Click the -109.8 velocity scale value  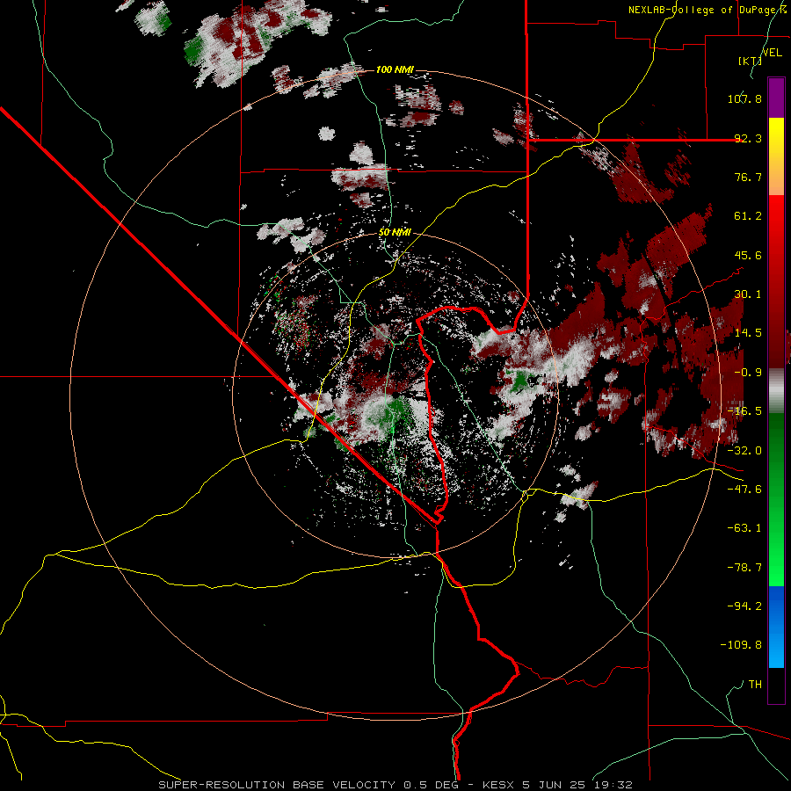[741, 645]
